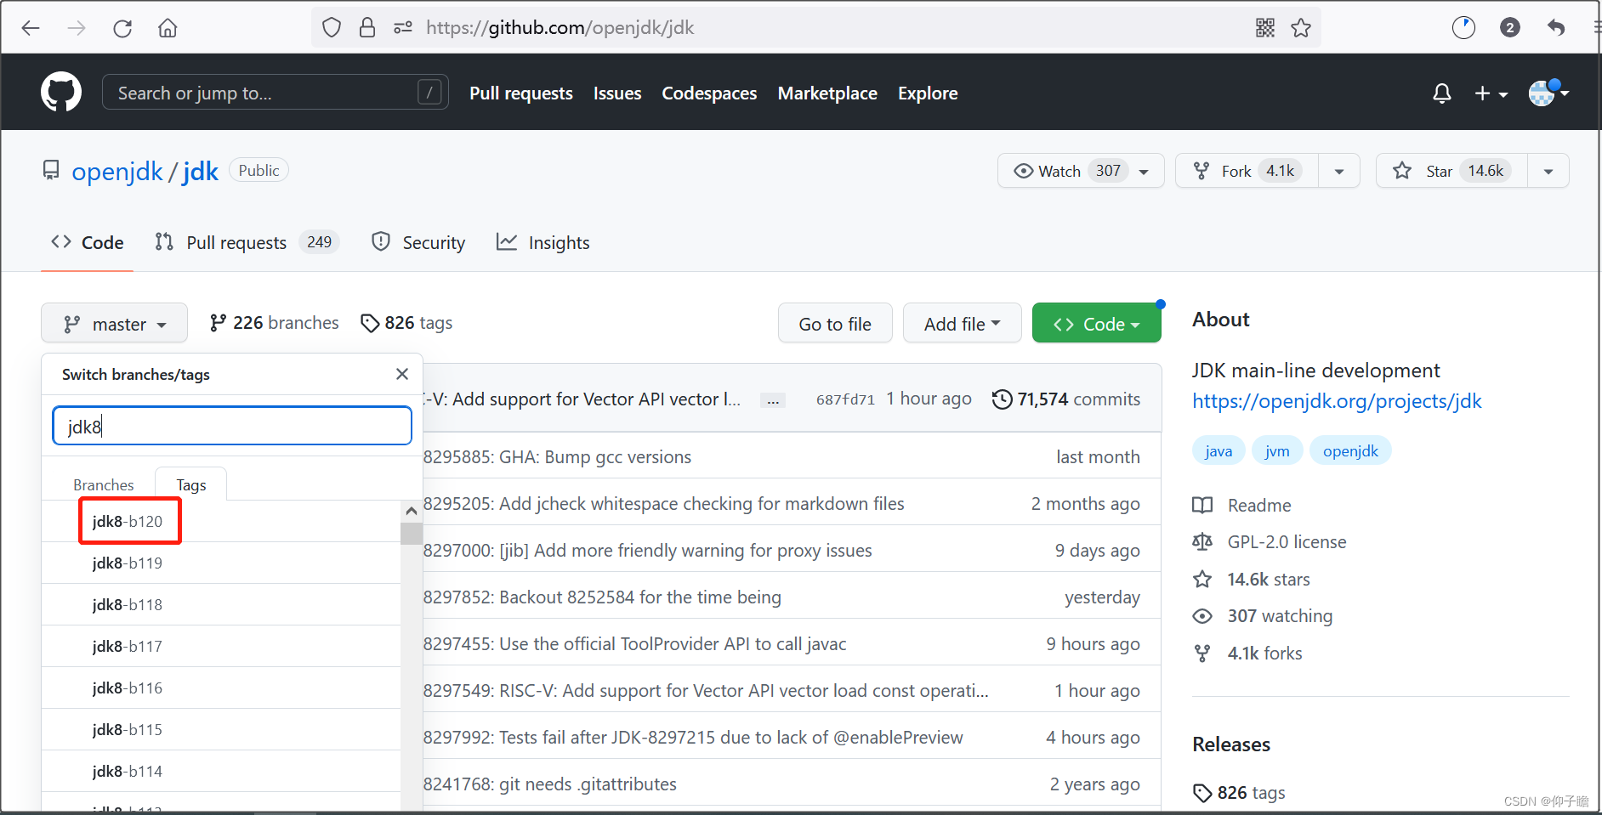Open the tracking protection shield icon
1602x815 pixels.
(x=332, y=28)
